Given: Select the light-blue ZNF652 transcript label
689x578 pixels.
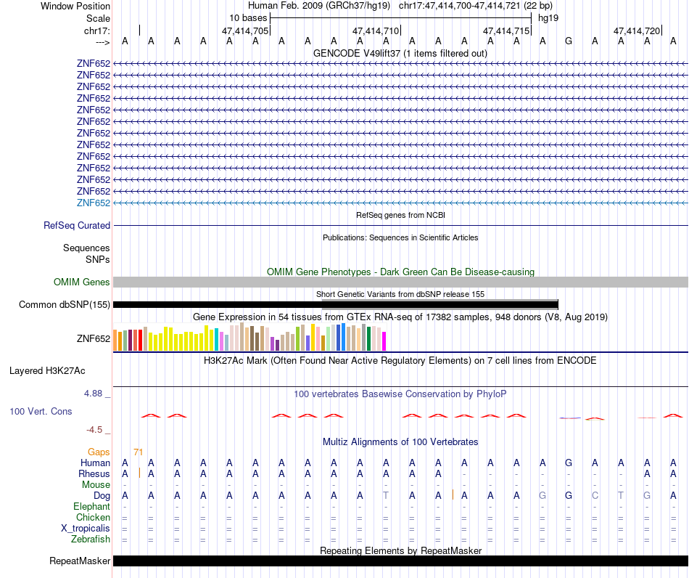Looking at the screenshot, I should click(x=93, y=203).
